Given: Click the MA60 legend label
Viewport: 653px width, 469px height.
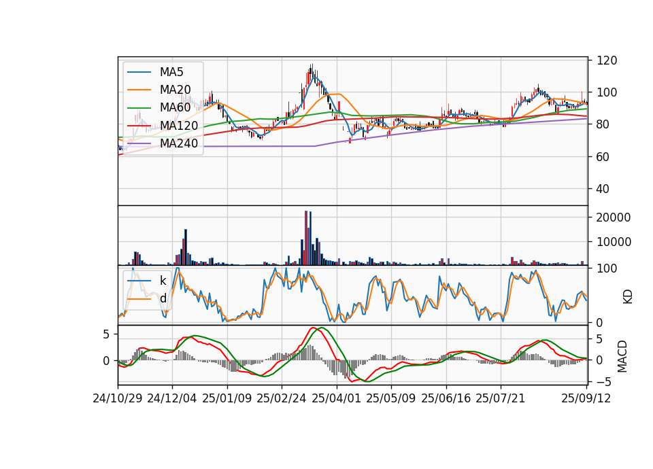Looking at the screenshot, I should pos(175,107).
